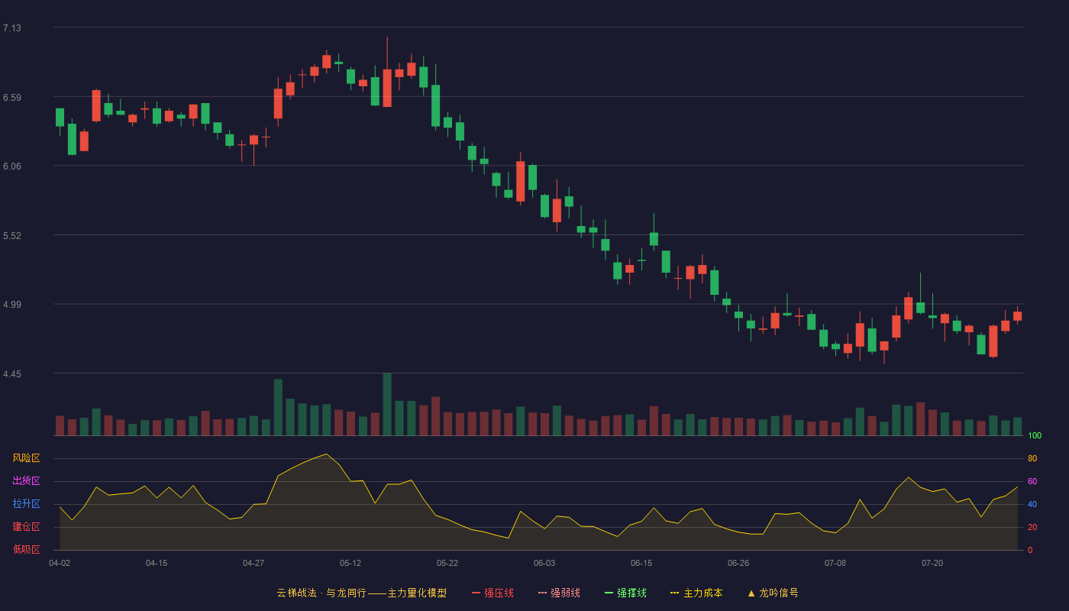Viewport: 1069px width, 611px height.
Task: Click the 出货区 zone label
Action: coord(27,481)
